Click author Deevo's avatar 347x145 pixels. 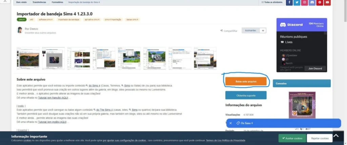20,30
